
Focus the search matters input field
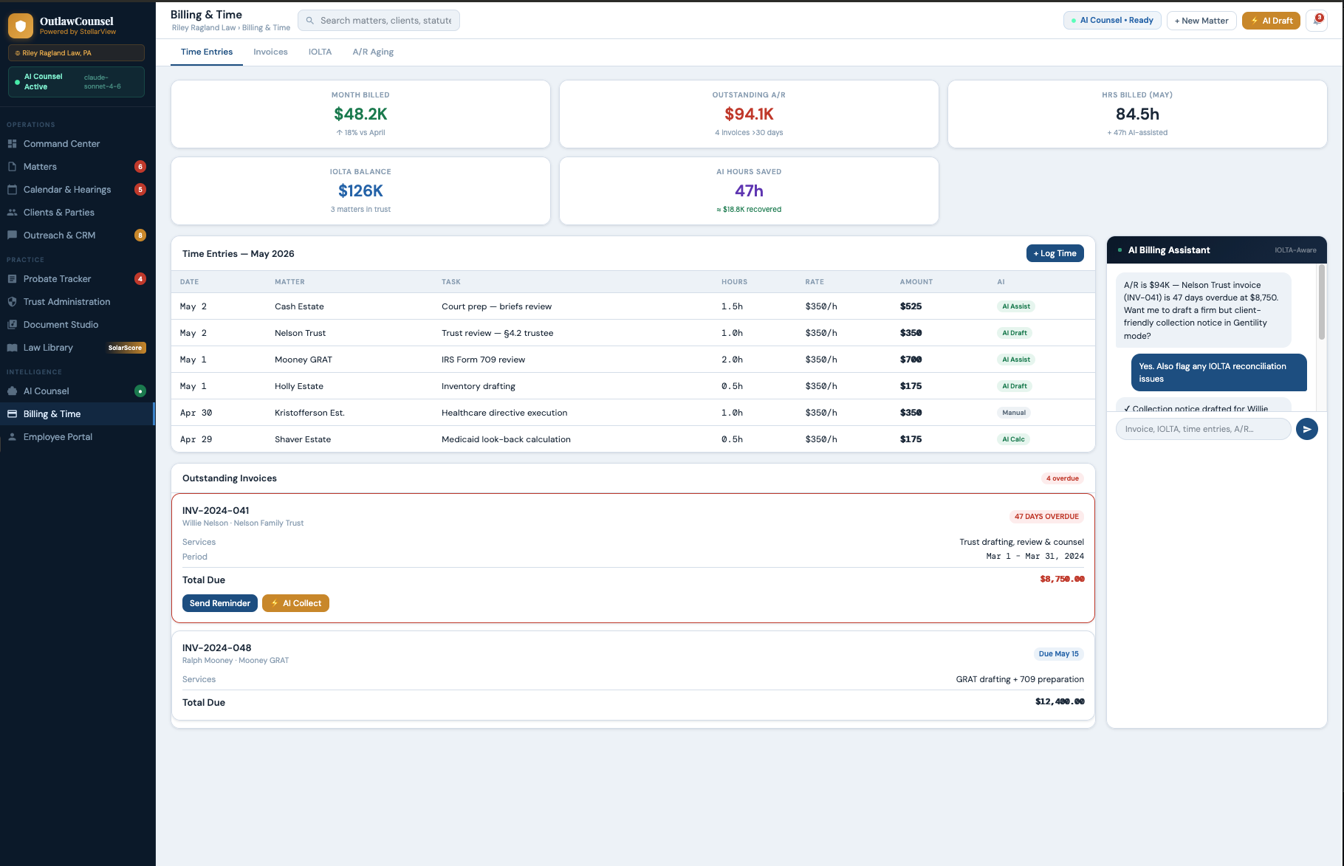point(385,21)
